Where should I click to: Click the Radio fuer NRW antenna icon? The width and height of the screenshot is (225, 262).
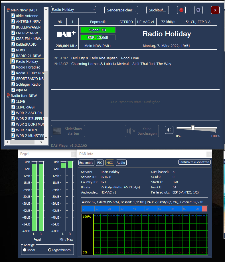(x=8, y=96)
